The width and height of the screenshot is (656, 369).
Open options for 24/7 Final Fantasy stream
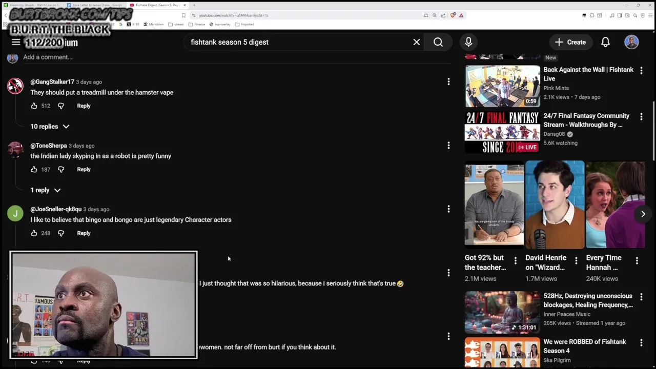pos(641,116)
